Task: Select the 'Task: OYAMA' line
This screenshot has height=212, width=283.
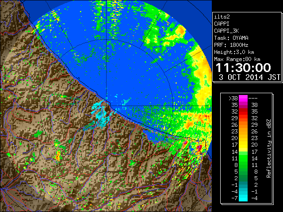Action: click(231, 38)
